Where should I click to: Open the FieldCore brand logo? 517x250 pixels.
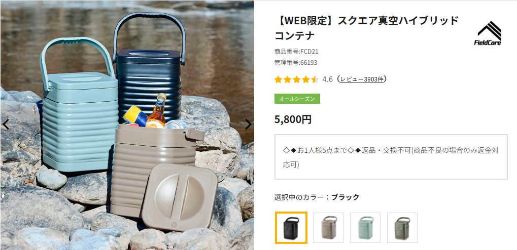click(x=488, y=33)
